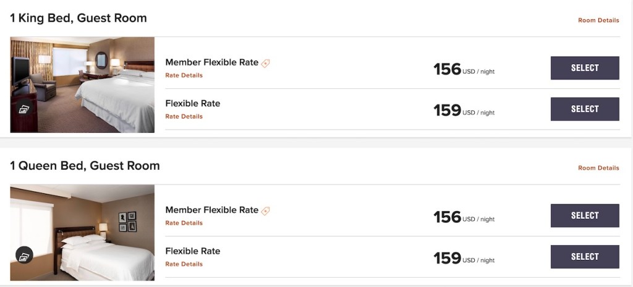Click the "1 King Bed, Guest Room" heading
Image resolution: width=633 pixels, height=287 pixels.
(79, 18)
